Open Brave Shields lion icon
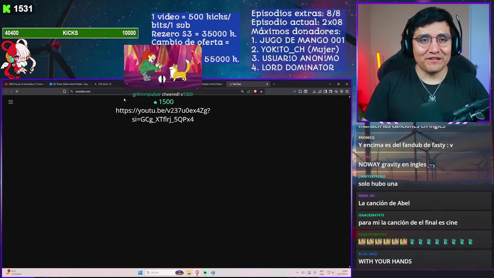The image size is (494, 278). 255,92
